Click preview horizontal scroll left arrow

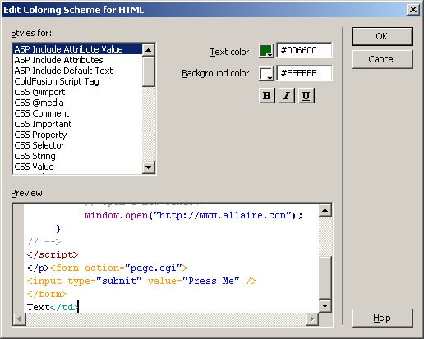coord(20,319)
